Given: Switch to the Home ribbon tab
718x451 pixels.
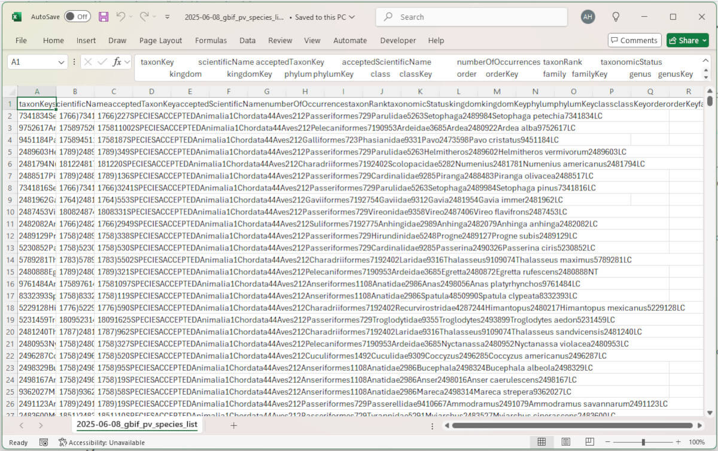Looking at the screenshot, I should 53,41.
